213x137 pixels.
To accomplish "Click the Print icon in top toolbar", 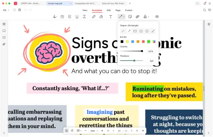I will coord(19,10).
